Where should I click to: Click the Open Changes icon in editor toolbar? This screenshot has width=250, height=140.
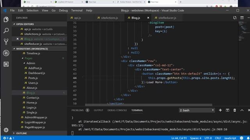tap(235, 18)
